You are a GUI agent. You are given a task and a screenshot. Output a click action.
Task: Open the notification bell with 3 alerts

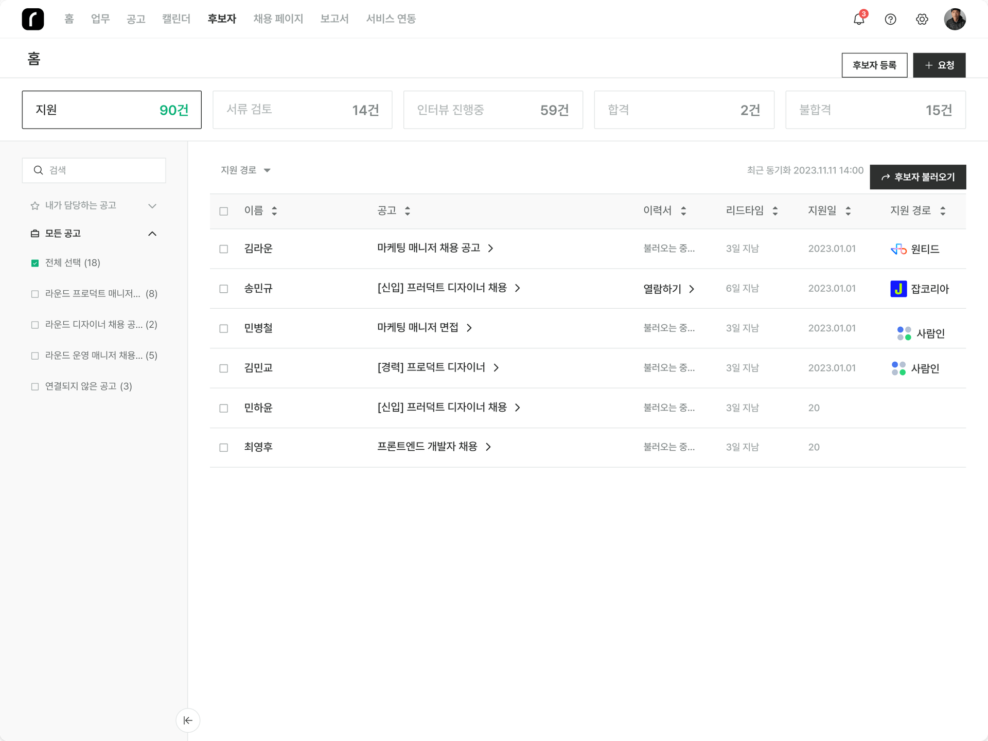(x=858, y=19)
